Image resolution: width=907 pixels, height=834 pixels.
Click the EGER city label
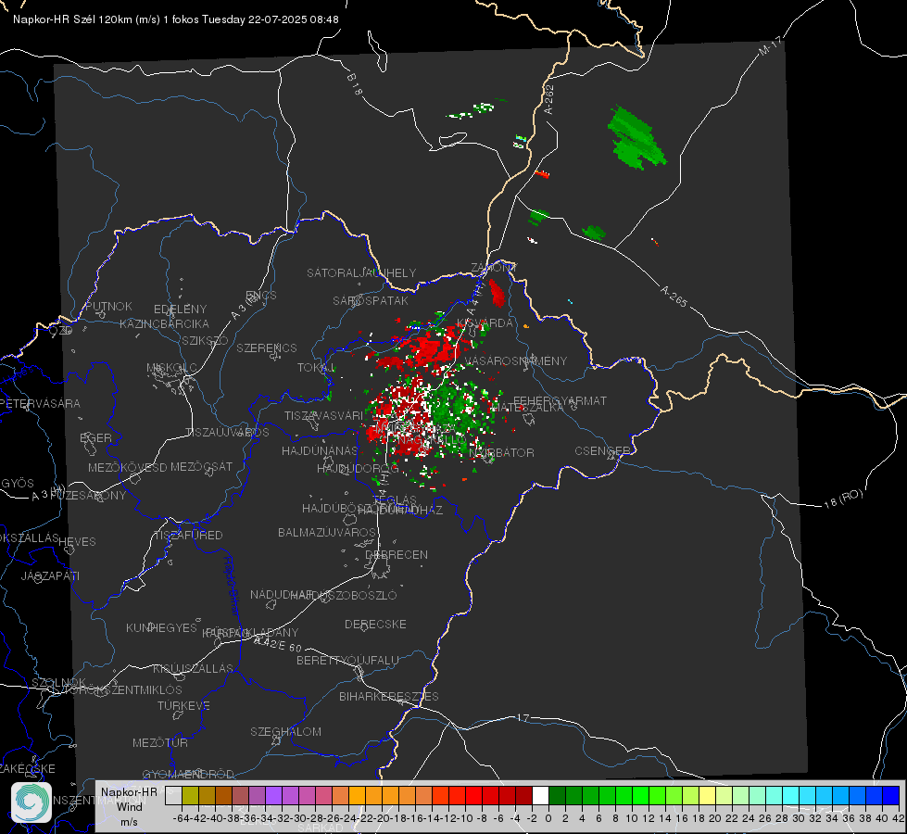pos(96,437)
